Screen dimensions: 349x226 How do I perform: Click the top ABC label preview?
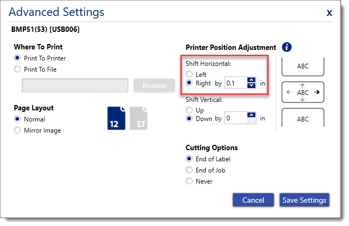point(302,67)
